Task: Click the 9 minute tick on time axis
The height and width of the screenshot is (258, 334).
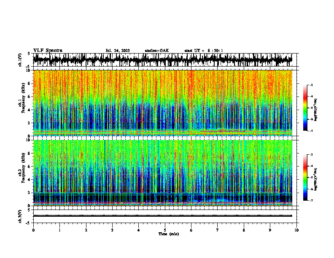Action: pos(270,230)
